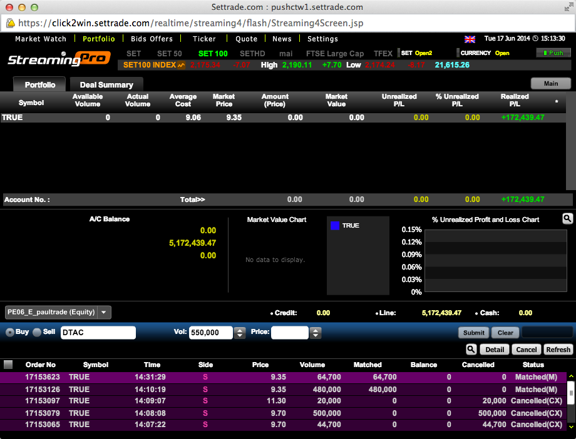Click the Symbol column header in portfolio
The image size is (576, 439).
click(31, 103)
